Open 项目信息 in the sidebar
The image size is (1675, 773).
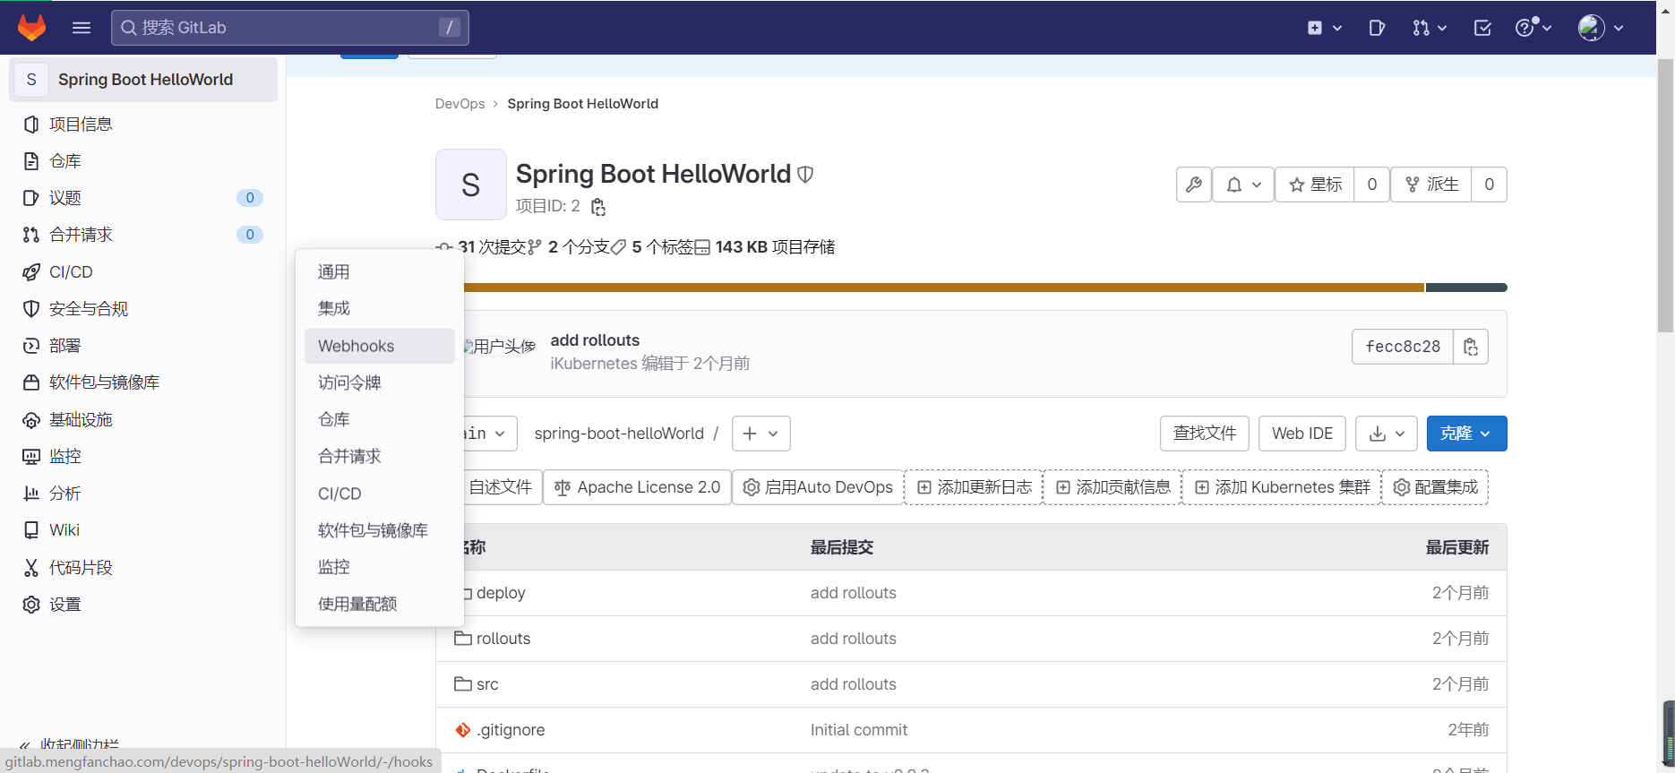(x=143, y=125)
